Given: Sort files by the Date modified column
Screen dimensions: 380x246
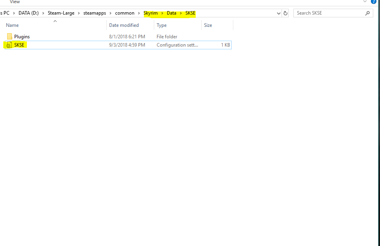Looking at the screenshot, I should [124, 25].
